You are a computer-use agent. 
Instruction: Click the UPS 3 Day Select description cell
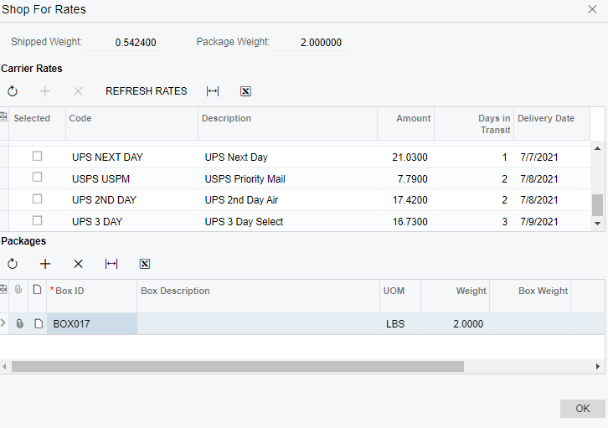pos(288,221)
